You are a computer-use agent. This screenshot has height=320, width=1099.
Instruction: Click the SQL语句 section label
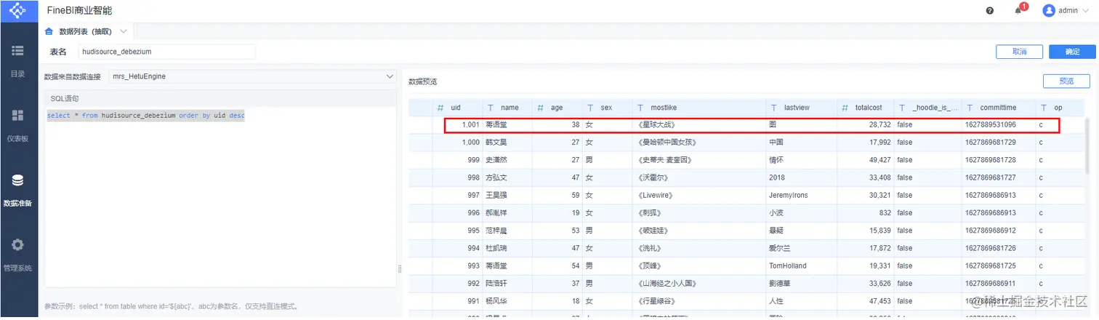tap(64, 98)
